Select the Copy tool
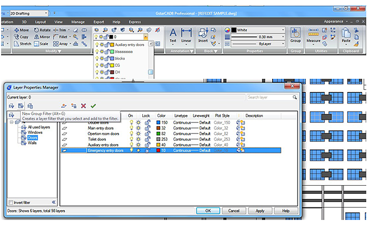 21,36
